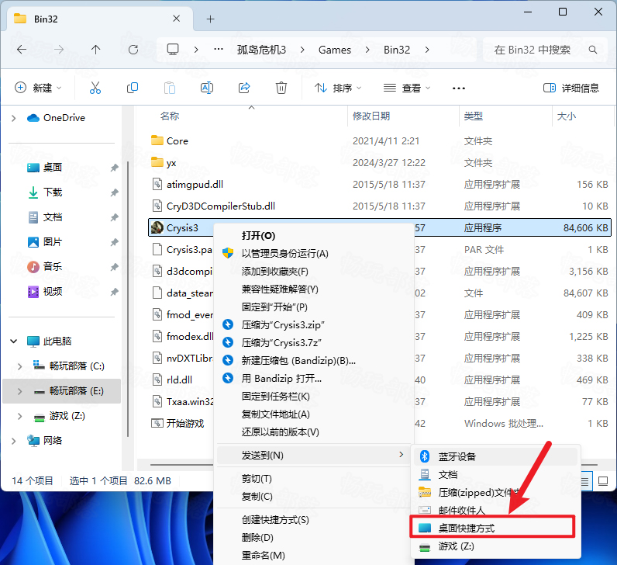Image resolution: width=617 pixels, height=565 pixels.
Task: Expand 游戏 (Z:) drive node
Action: click(20, 416)
